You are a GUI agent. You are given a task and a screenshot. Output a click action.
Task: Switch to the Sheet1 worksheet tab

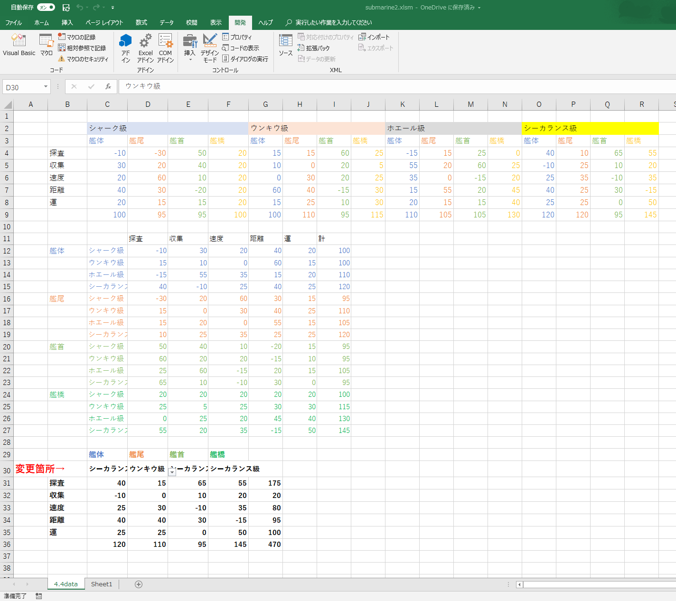click(x=102, y=584)
